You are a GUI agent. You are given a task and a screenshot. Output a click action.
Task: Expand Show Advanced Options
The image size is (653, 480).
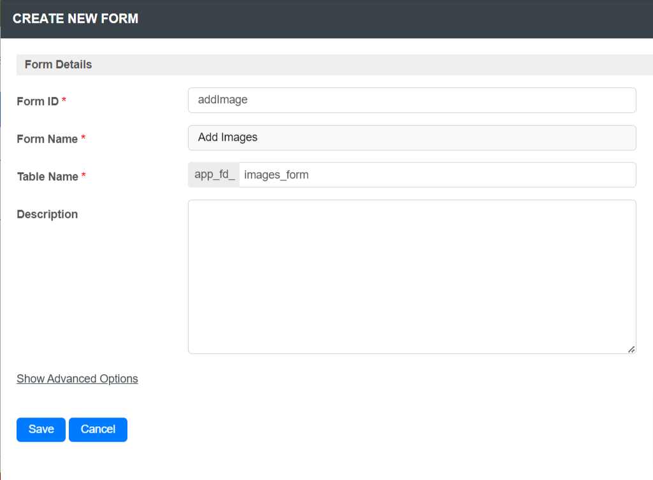(x=77, y=379)
